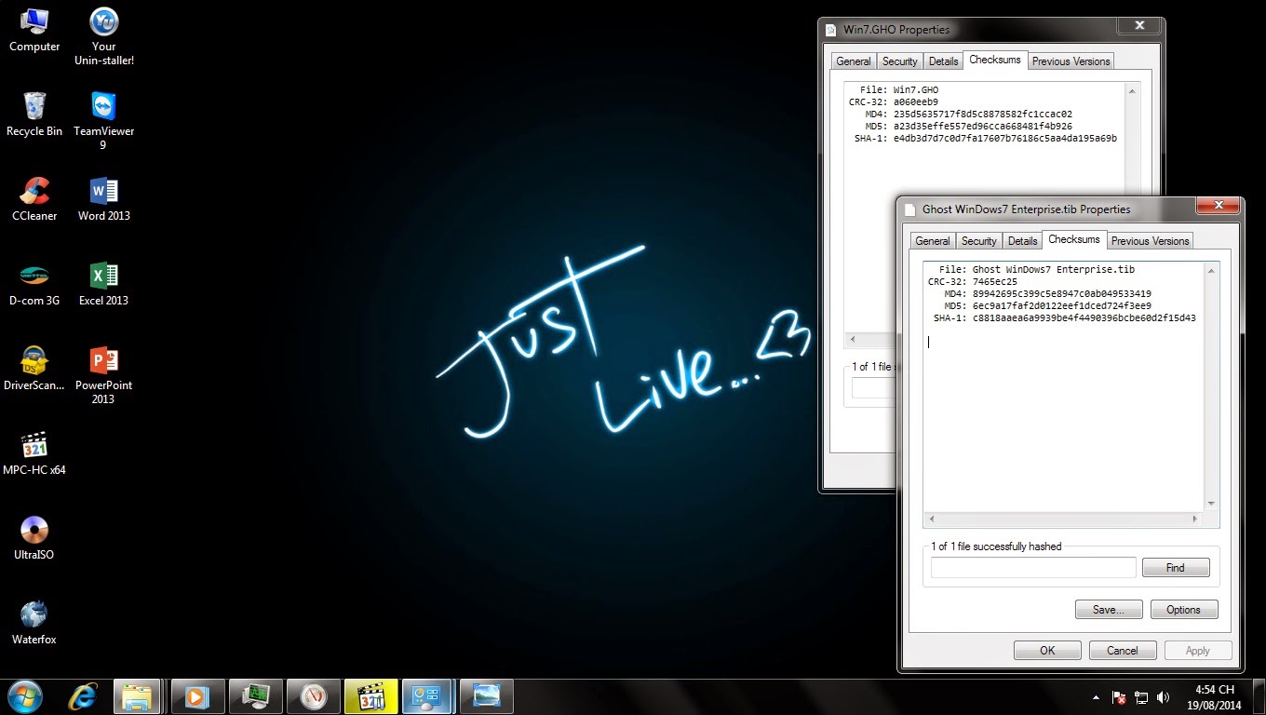
Task: Click the control panel taskbar button
Action: point(428,696)
